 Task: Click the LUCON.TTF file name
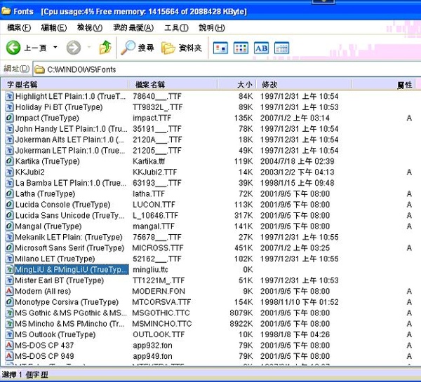(x=154, y=205)
